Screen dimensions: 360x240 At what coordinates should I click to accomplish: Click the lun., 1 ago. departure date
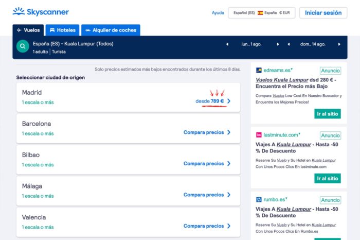pyautogui.click(x=251, y=44)
